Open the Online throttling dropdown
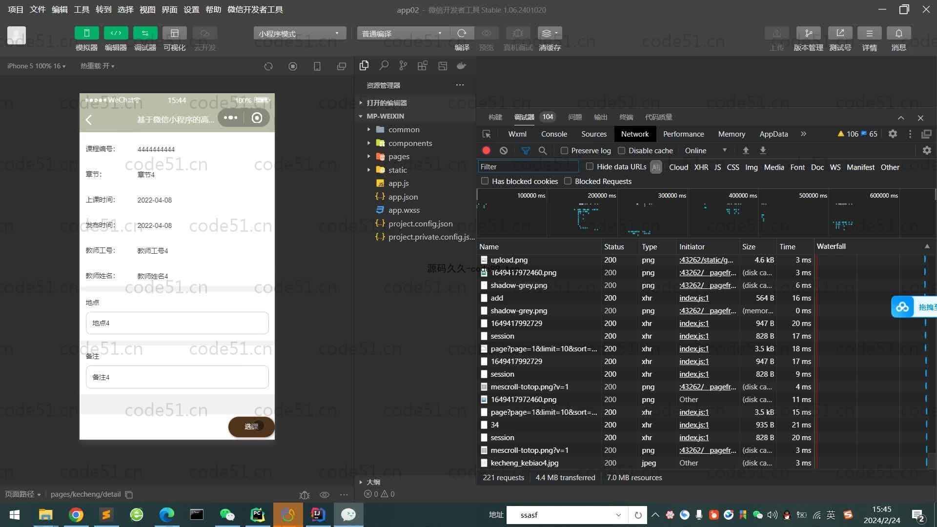Image resolution: width=937 pixels, height=527 pixels. (706, 151)
